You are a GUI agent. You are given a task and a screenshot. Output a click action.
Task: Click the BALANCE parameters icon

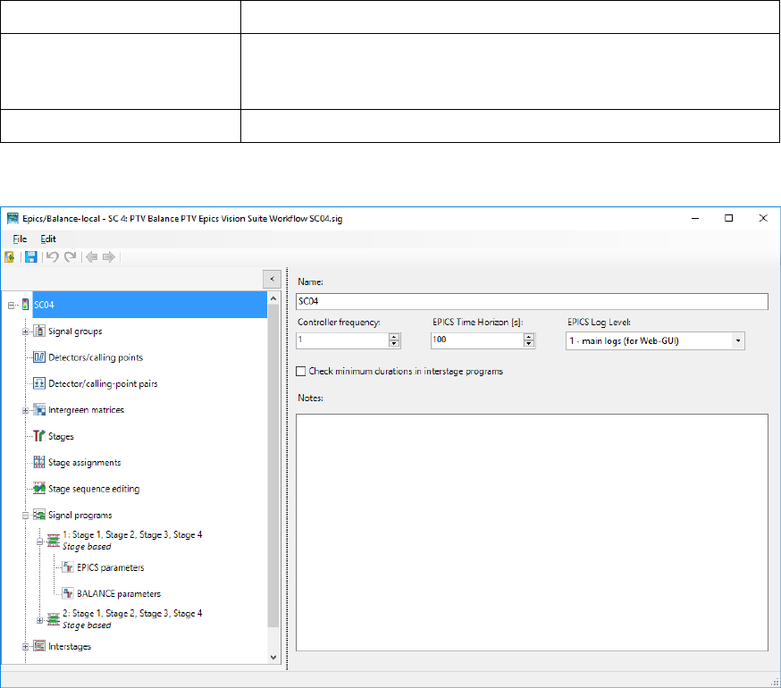(x=68, y=594)
